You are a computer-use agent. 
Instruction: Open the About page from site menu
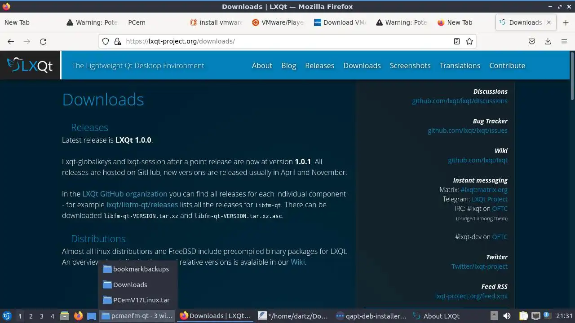click(x=262, y=65)
